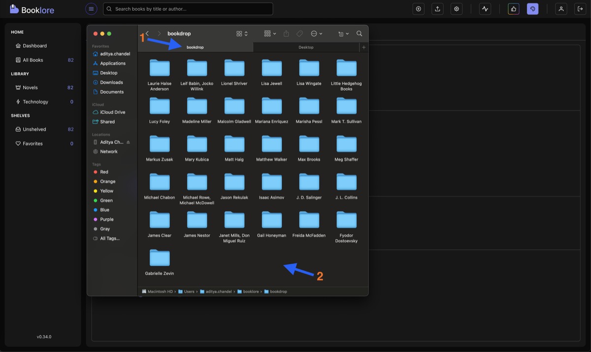591x352 pixels.
Task: Open the theme palette picker icon
Action: point(532,8)
